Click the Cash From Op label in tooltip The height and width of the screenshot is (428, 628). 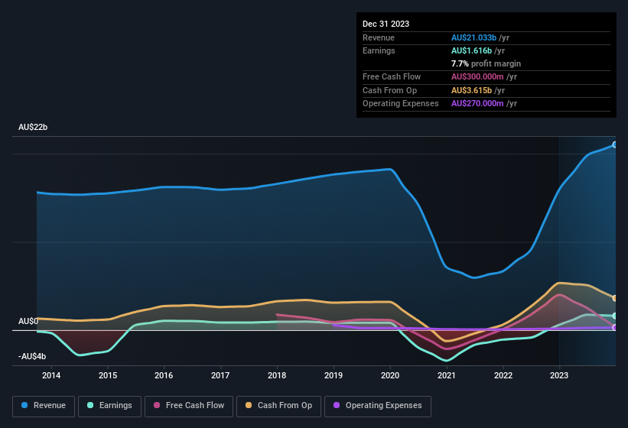coord(389,90)
